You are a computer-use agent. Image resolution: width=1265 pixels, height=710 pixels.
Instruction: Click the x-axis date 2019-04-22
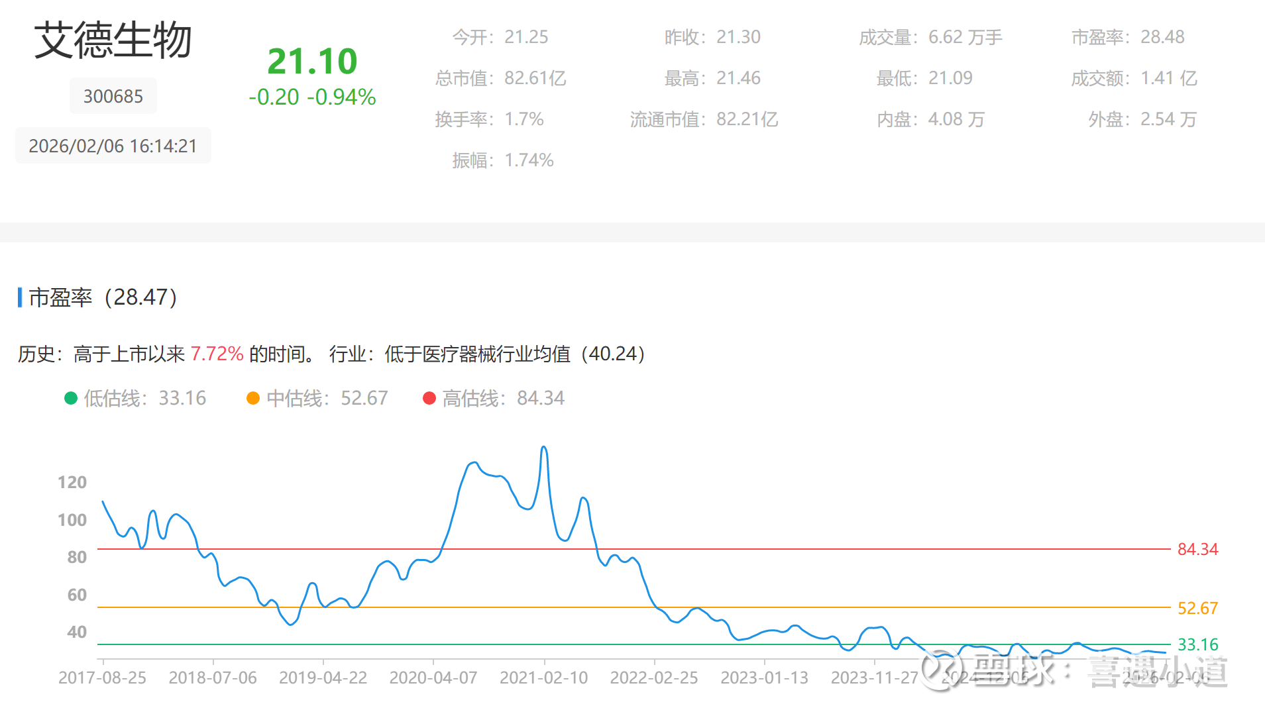323,678
